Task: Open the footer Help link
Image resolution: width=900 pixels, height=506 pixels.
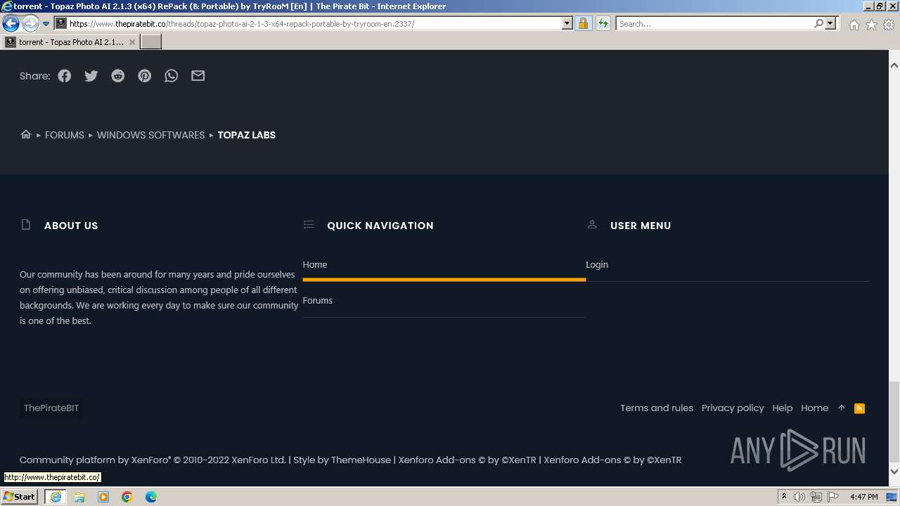Action: pos(783,408)
